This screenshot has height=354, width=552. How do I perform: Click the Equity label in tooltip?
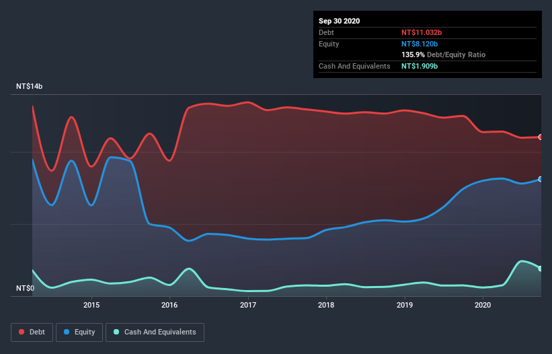[329, 44]
